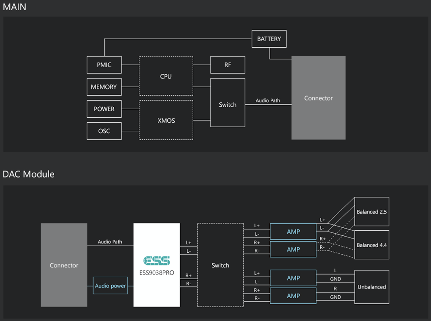
Task: Click the gray Connector in MAIN diagram
Action: [x=318, y=98]
